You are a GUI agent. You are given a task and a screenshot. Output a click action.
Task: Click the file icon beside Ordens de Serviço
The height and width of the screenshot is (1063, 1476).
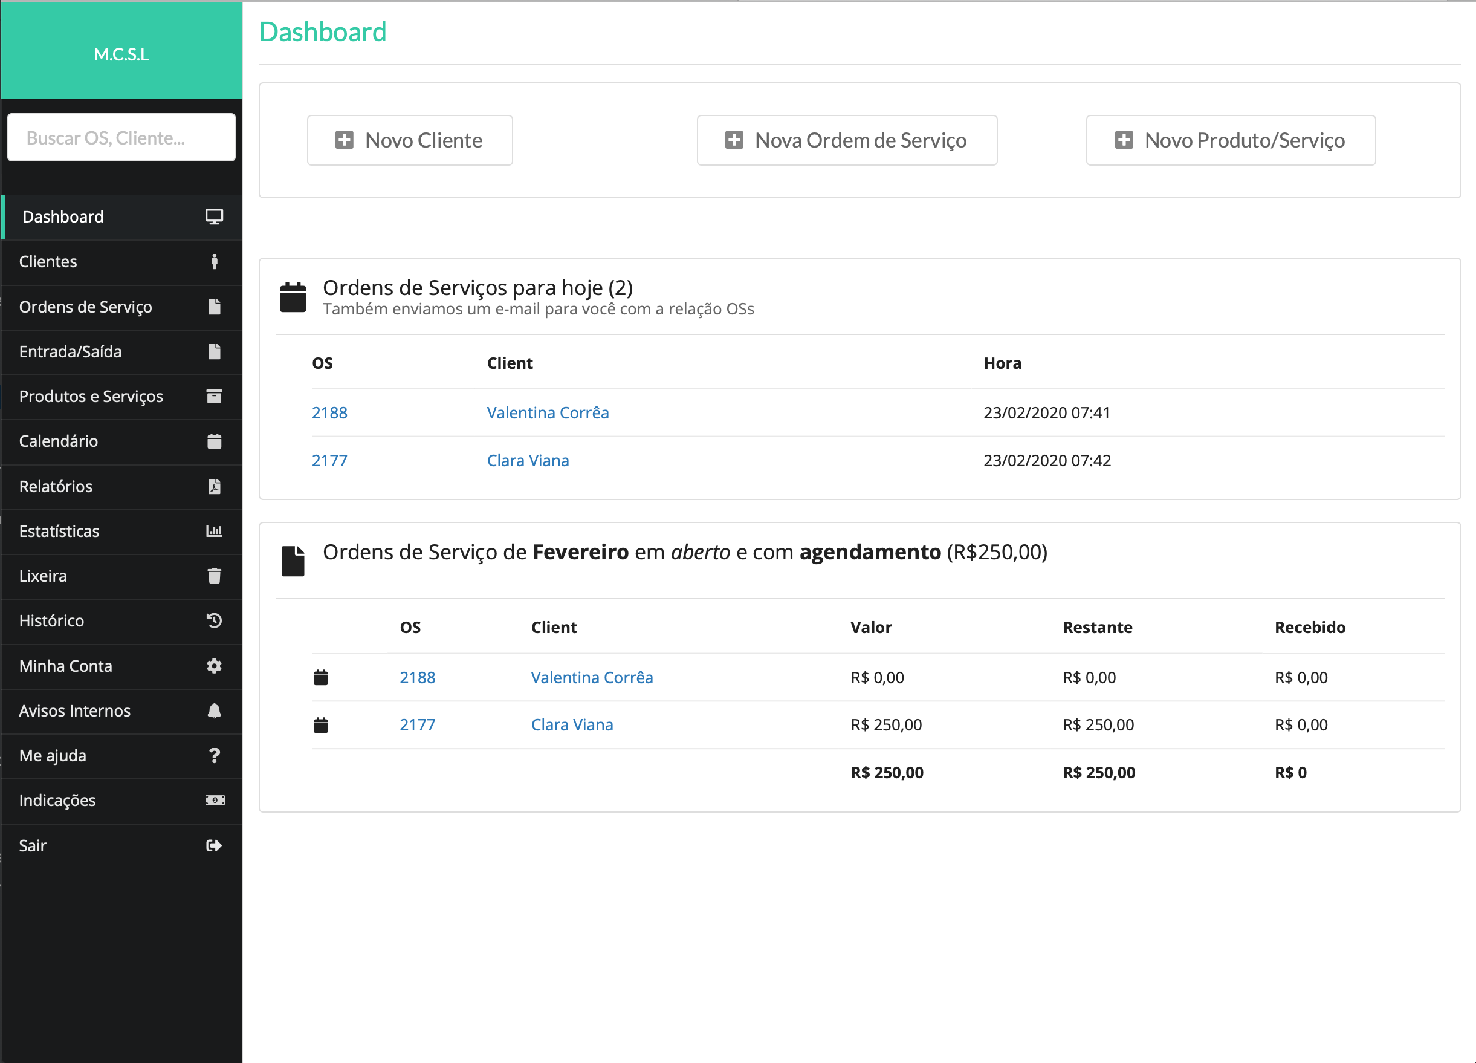click(x=214, y=307)
